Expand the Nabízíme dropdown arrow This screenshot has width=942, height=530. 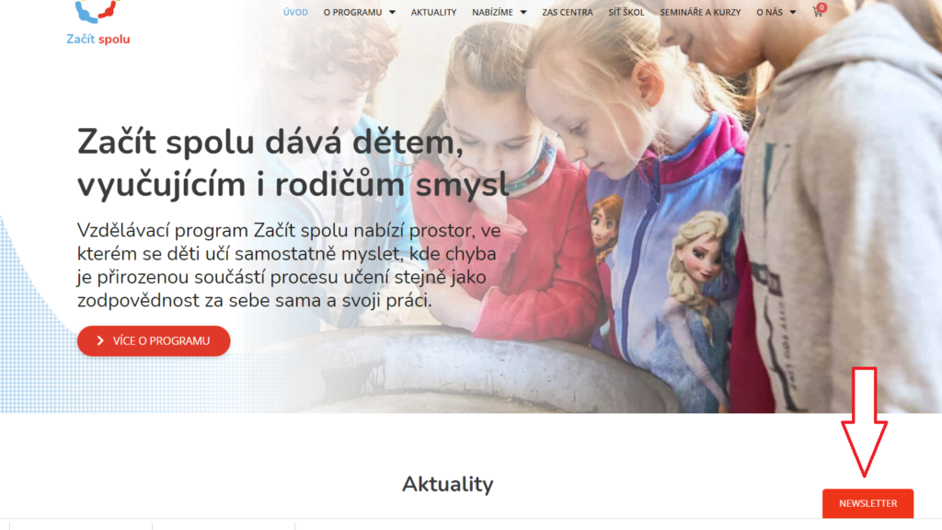(x=523, y=12)
